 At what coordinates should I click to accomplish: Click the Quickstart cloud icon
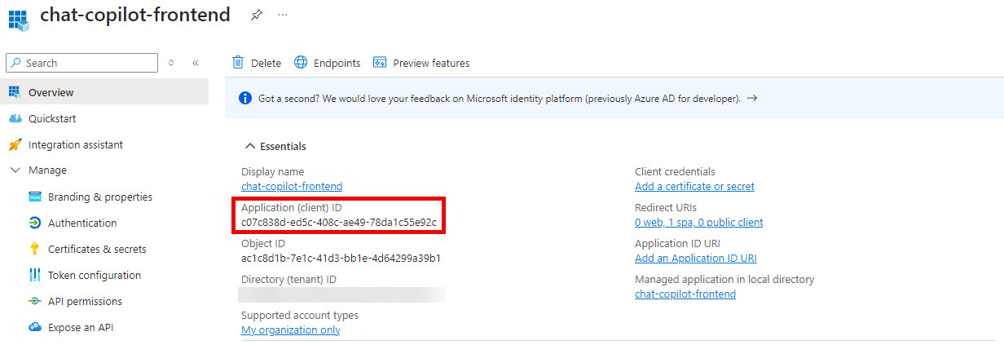[x=14, y=118]
